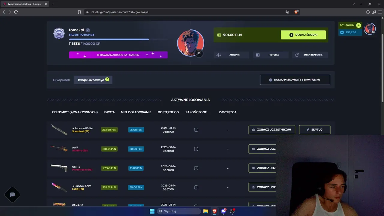Click the XP level progress bar
Image resolution: width=384 pixels, height=216 pixels.
pos(118,39)
